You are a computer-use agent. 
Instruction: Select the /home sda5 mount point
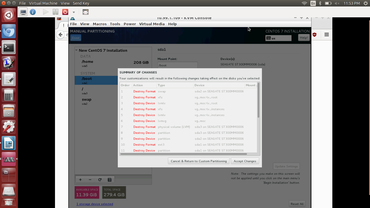tap(113, 63)
